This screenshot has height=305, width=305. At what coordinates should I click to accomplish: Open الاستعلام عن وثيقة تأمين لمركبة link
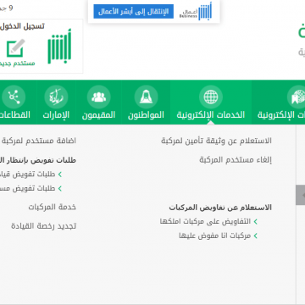(216, 141)
